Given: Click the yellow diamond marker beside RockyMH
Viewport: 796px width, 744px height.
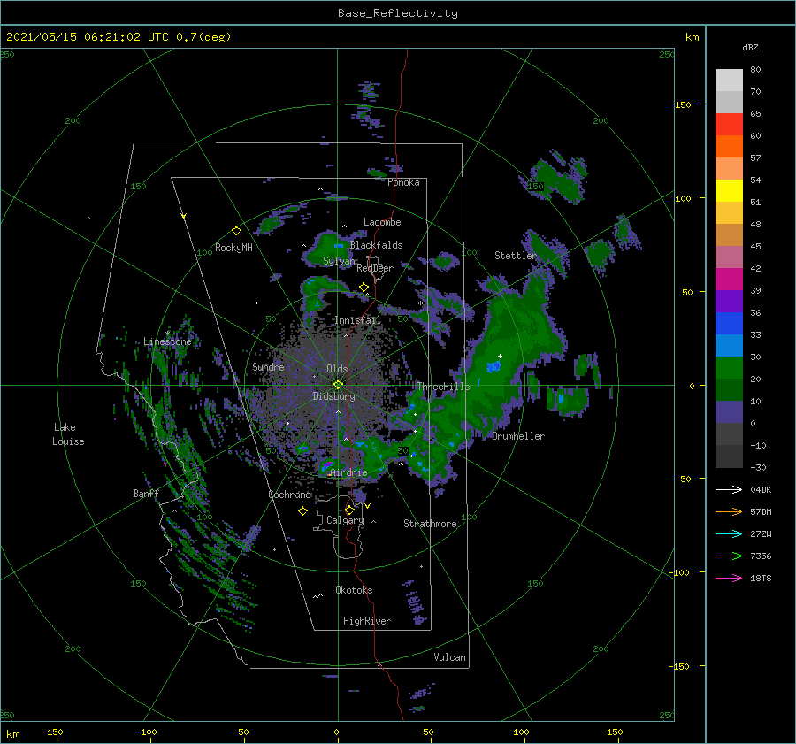Looking at the screenshot, I should (236, 231).
